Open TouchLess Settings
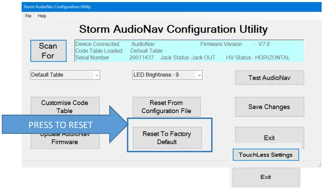 (266, 155)
